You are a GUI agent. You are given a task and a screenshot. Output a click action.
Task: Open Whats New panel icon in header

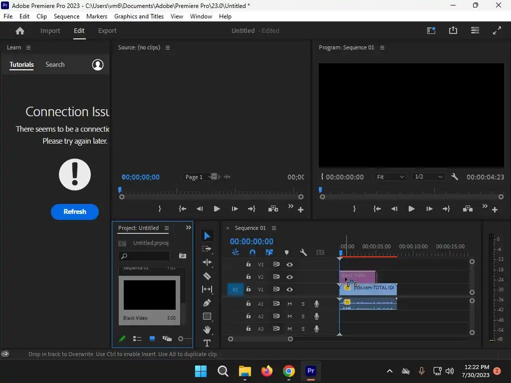(431, 30)
